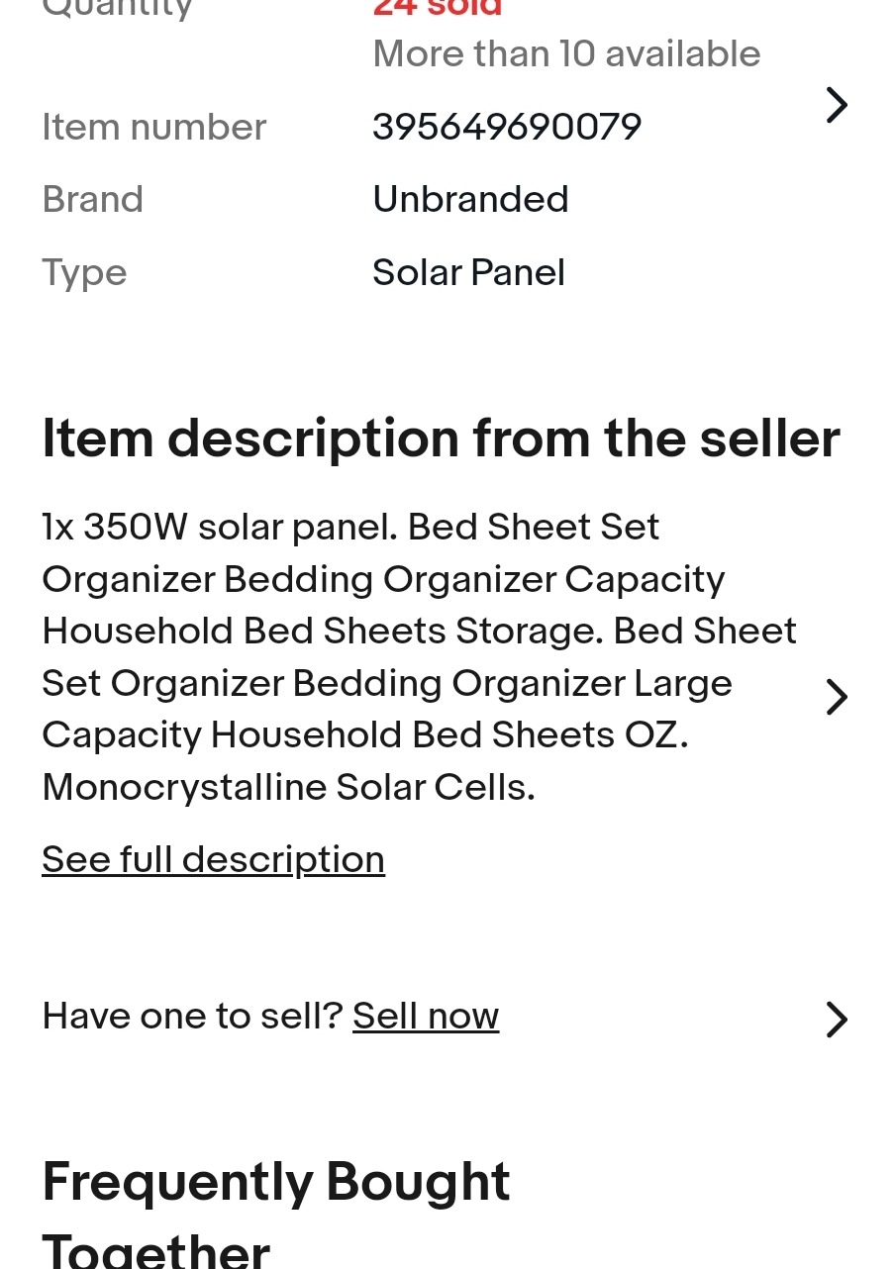Tap the More than 10 available text
The height and width of the screenshot is (1269, 895).
[x=566, y=53]
